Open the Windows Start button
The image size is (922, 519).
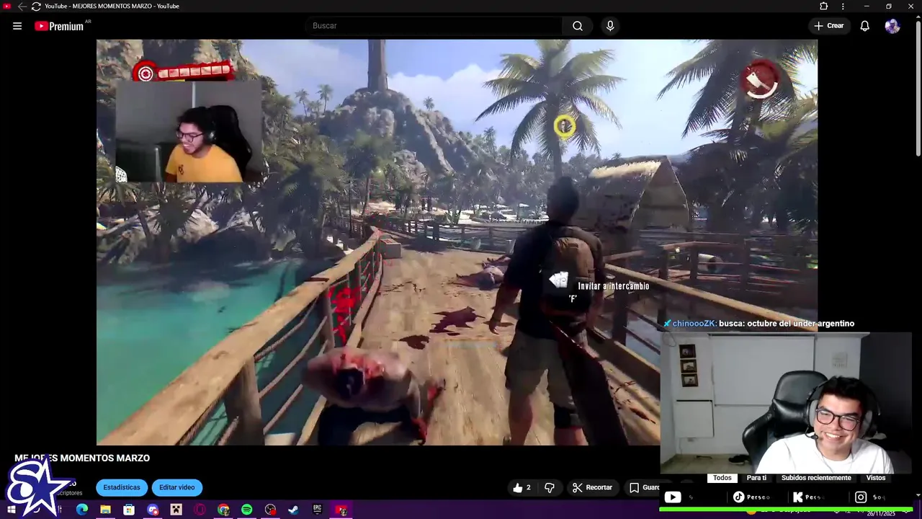11,510
